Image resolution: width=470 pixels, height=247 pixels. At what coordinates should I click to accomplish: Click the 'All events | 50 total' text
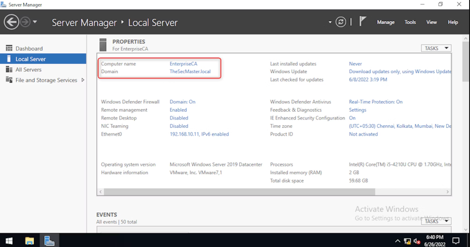[117, 221]
